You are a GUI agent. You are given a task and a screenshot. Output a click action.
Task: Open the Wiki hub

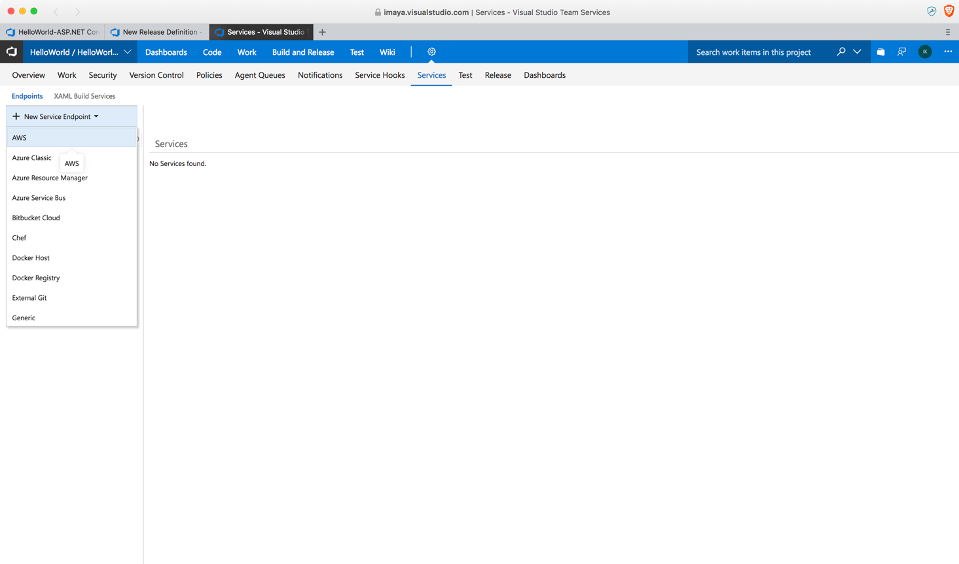pos(388,52)
